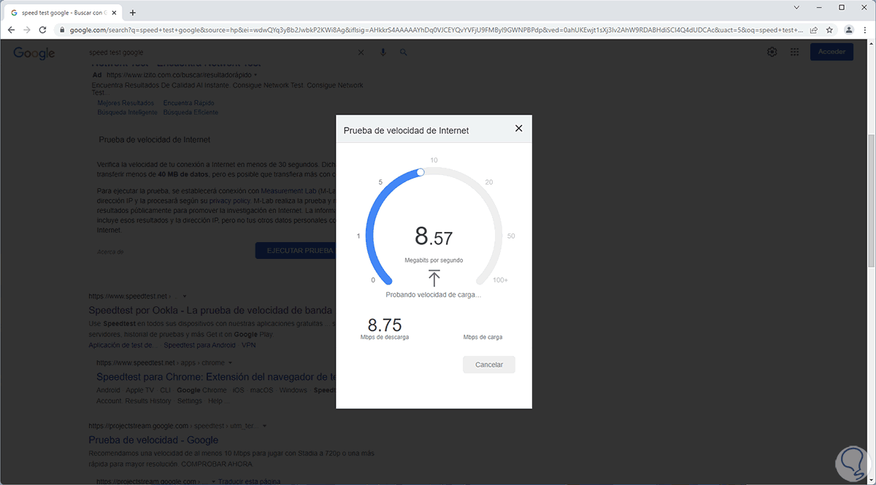Image resolution: width=876 pixels, height=485 pixels.
Task: Open the 'Encuentra Rápido' link
Action: (189, 103)
